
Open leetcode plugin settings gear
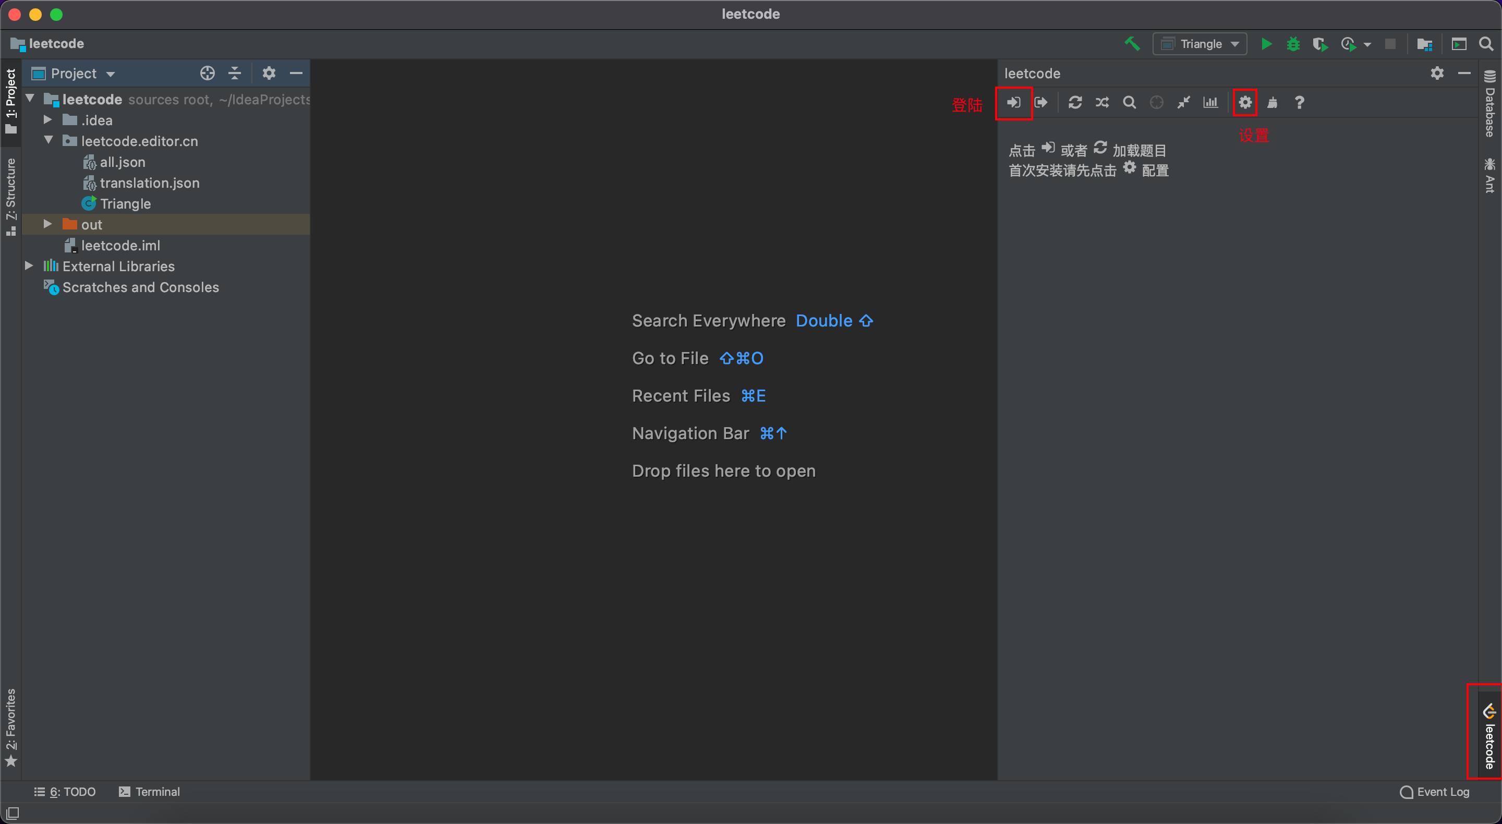click(1245, 103)
